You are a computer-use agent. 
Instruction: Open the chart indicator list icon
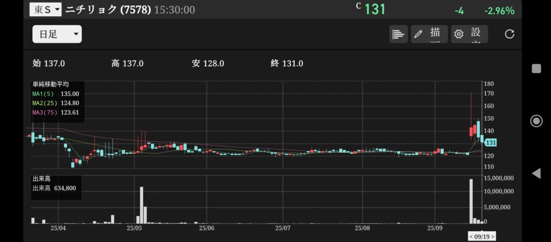[x=398, y=34]
